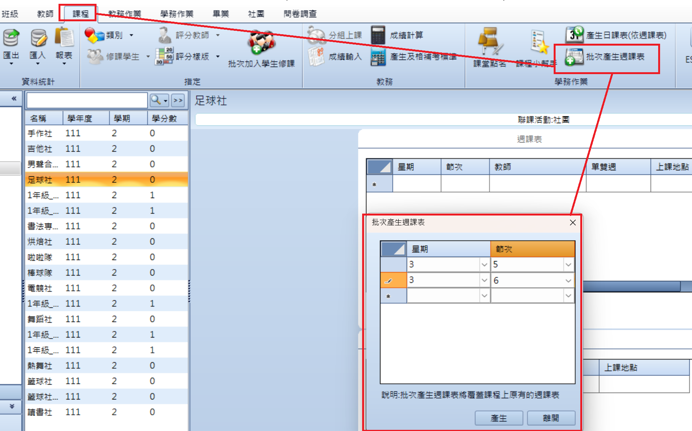This screenshot has width=692, height=431.
Task: Select the 棒球隊 course row
Action: [107, 273]
